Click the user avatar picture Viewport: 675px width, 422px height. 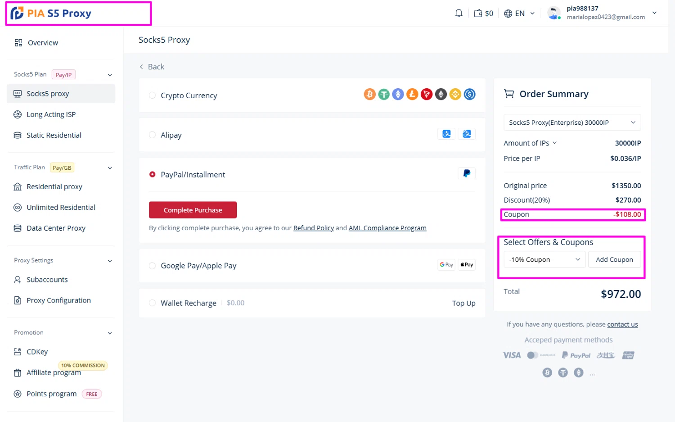554,13
